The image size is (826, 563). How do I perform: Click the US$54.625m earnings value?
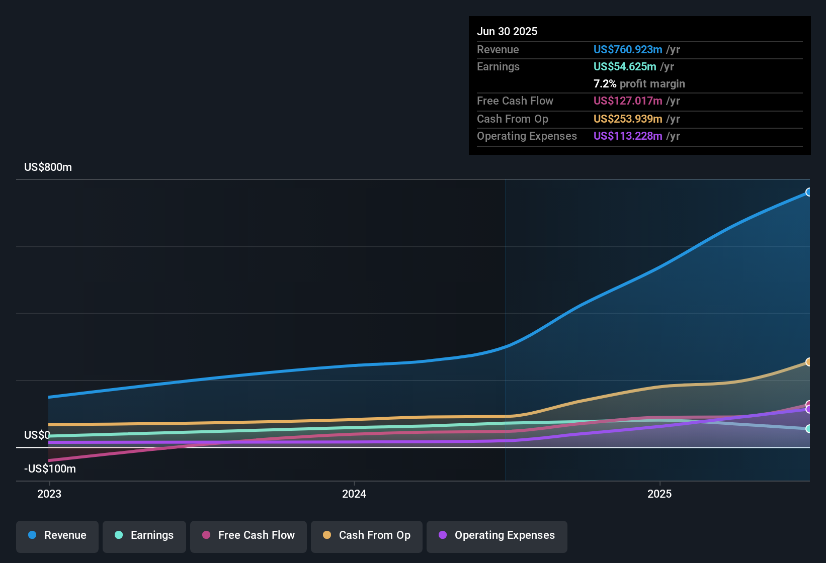click(x=625, y=66)
